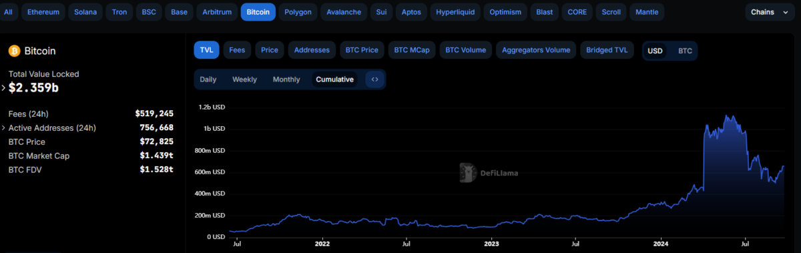Screen dimensions: 801x253
Task: Switch to Tron chain
Action: 119,12
